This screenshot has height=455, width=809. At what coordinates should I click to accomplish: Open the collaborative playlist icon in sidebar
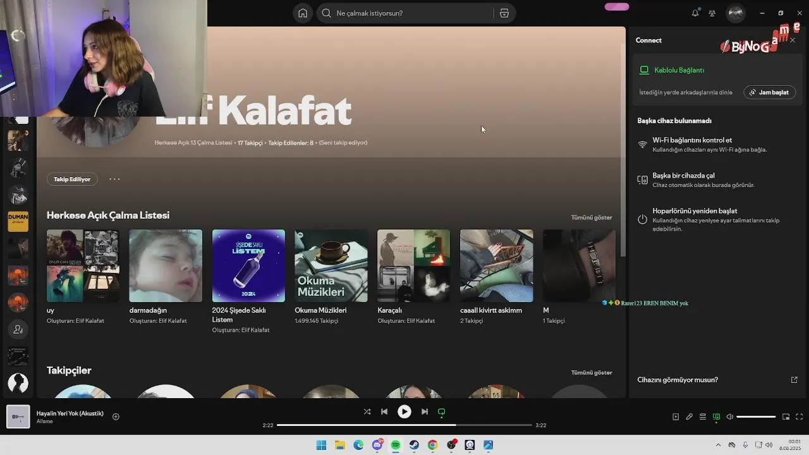(18, 329)
